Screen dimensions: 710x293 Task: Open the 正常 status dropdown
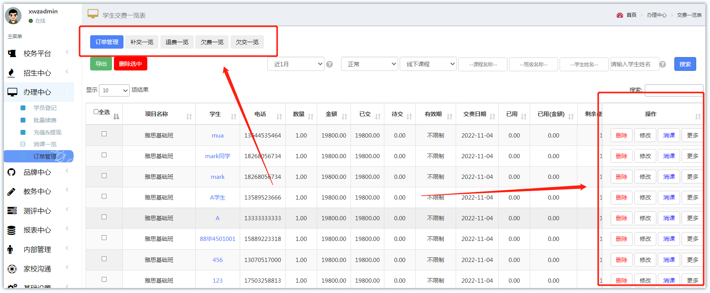pyautogui.click(x=369, y=64)
